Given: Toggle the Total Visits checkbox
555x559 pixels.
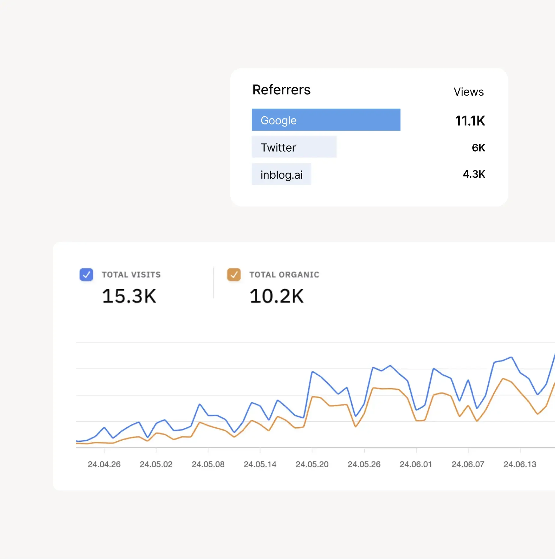Looking at the screenshot, I should 86,275.
